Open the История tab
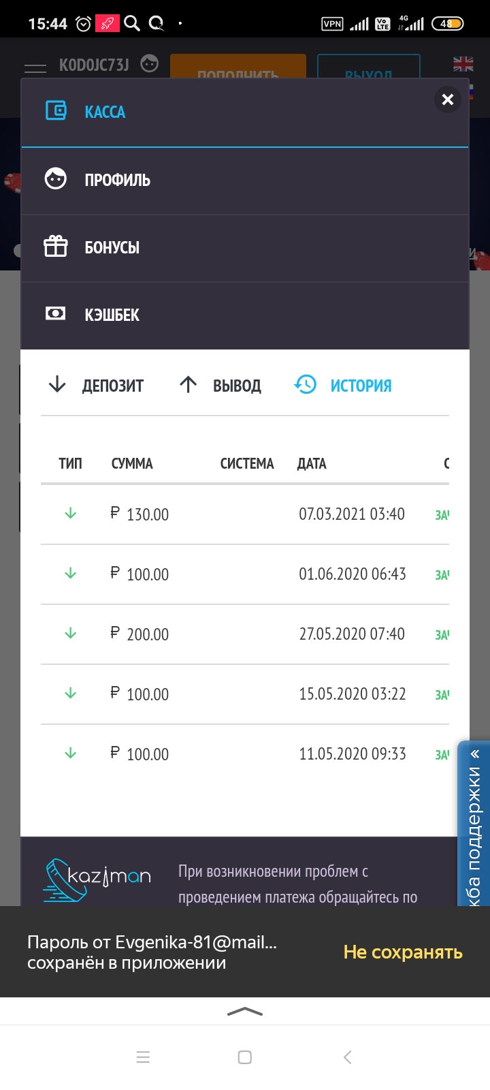Viewport: 490px width, 1090px height. pyautogui.click(x=361, y=386)
